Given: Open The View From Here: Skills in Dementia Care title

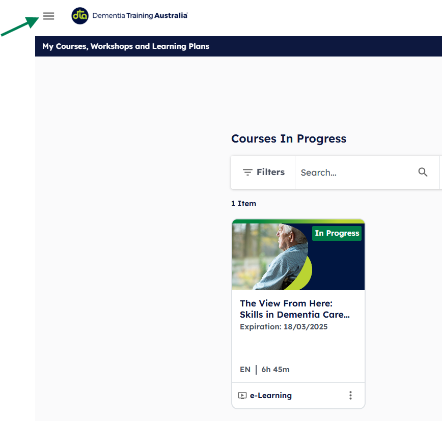Looking at the screenshot, I should pyautogui.click(x=294, y=309).
